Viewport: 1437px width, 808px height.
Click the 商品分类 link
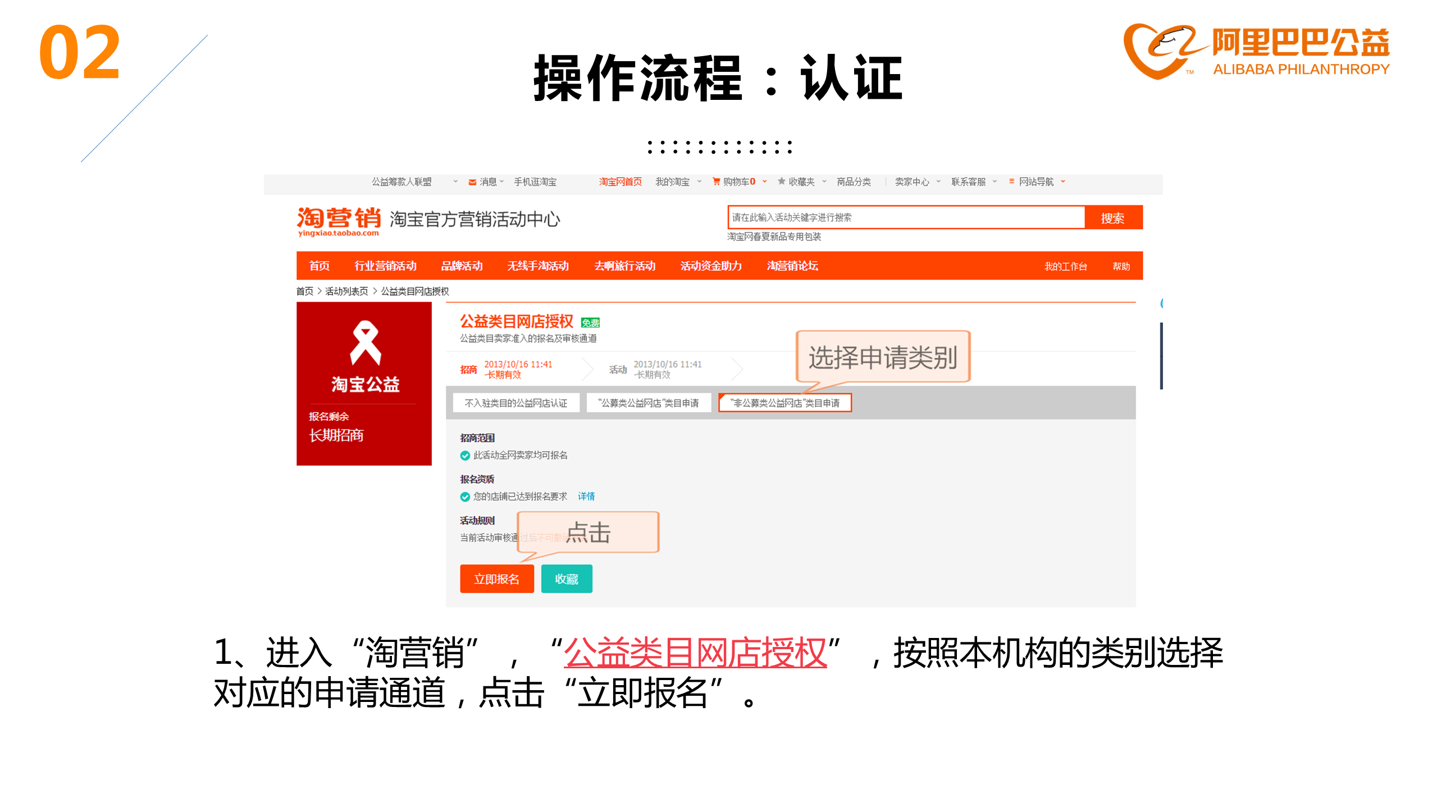point(854,182)
